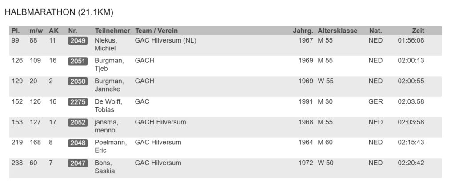Click bib number badge 2047

[77, 163]
